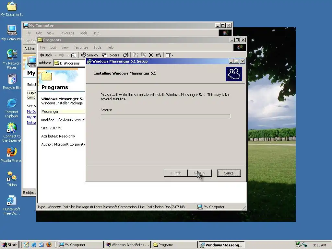This screenshot has width=332, height=249.
Task: Open File menu in Programs window
Action: [42, 47]
